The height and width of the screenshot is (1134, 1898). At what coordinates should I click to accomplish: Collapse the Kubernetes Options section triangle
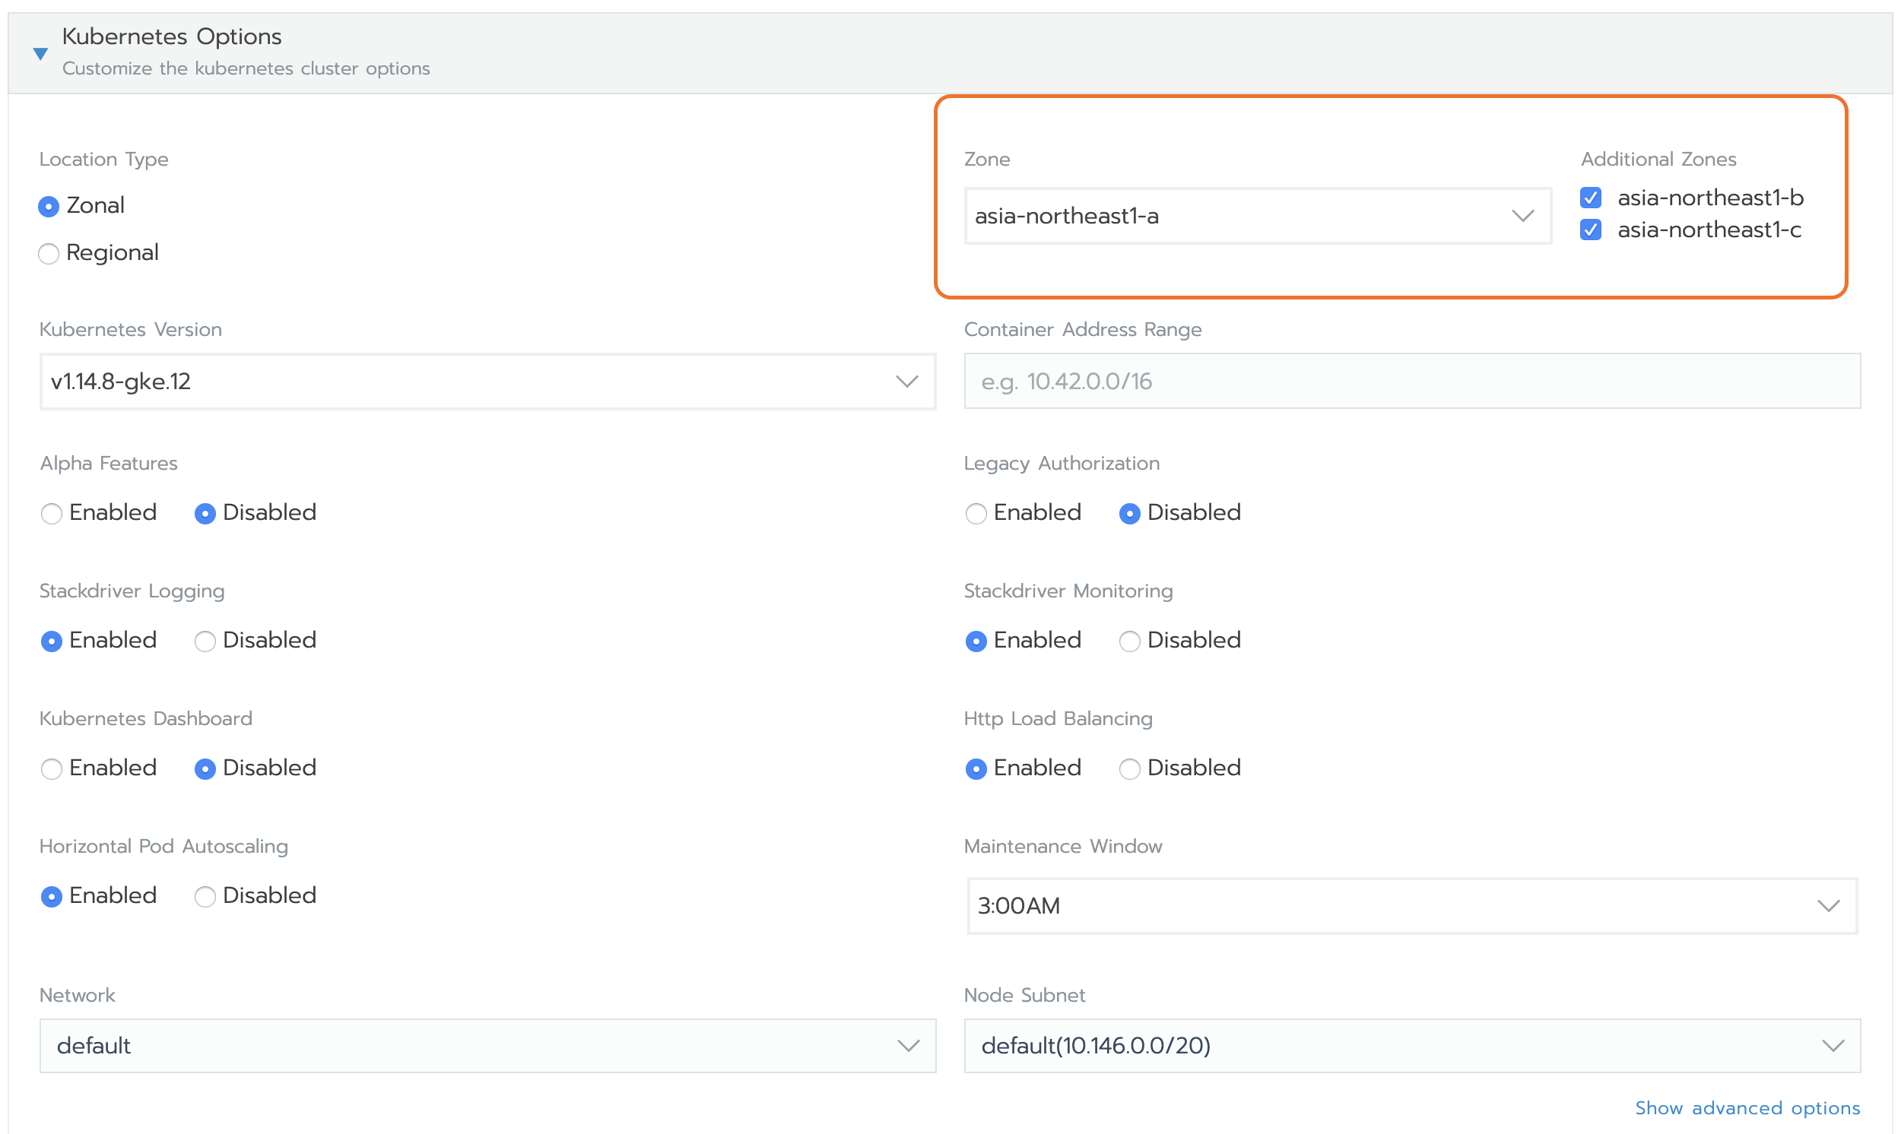tap(40, 53)
